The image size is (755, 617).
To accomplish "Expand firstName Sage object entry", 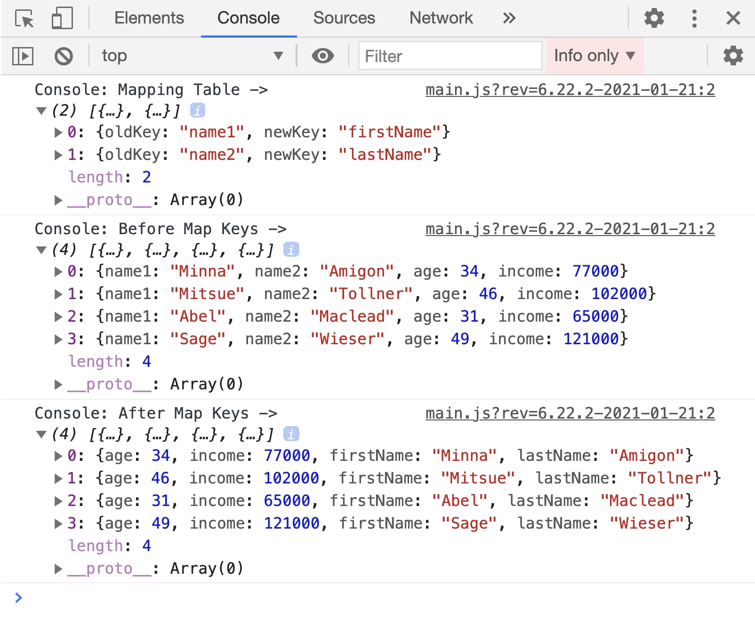I will 58,524.
